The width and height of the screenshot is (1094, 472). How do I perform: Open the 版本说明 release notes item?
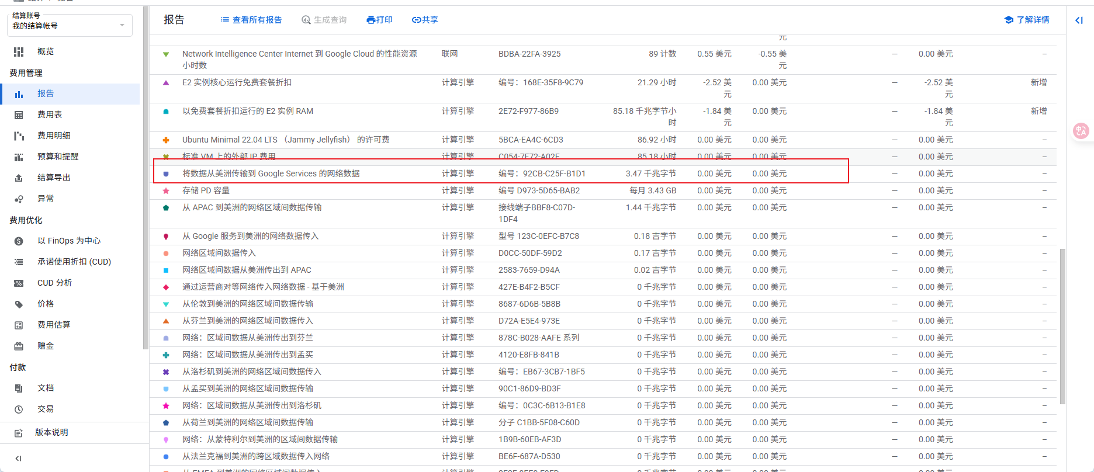pyautogui.click(x=51, y=432)
